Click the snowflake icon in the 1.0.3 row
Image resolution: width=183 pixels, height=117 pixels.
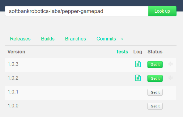[171, 64]
